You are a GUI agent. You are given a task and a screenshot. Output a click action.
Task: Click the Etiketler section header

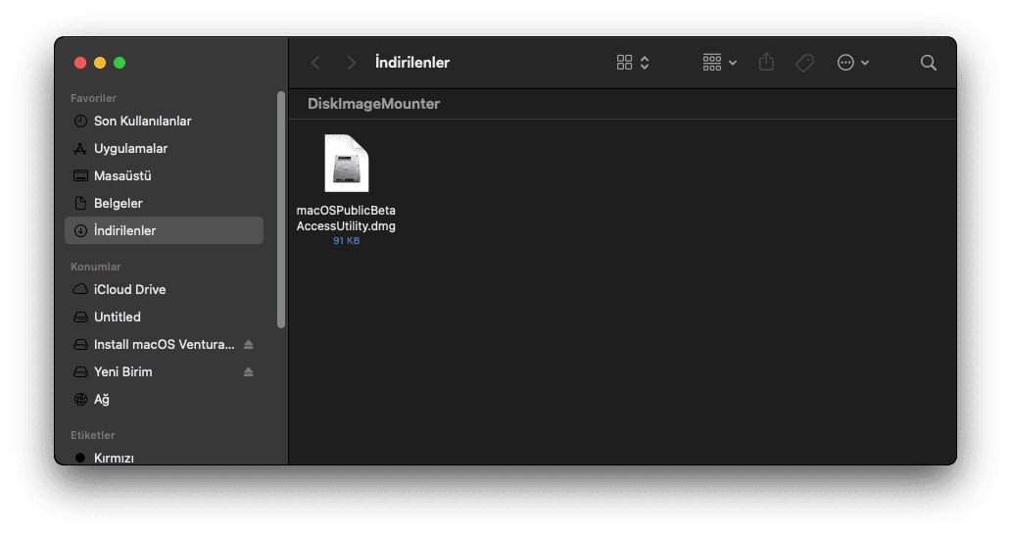[93, 435]
